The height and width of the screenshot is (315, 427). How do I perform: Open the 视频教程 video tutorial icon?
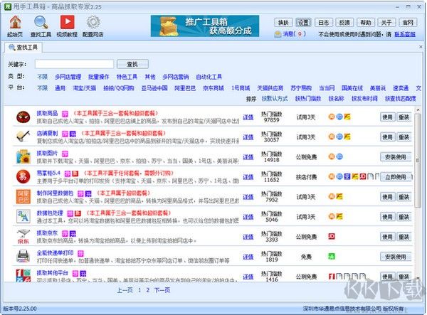tap(66, 24)
